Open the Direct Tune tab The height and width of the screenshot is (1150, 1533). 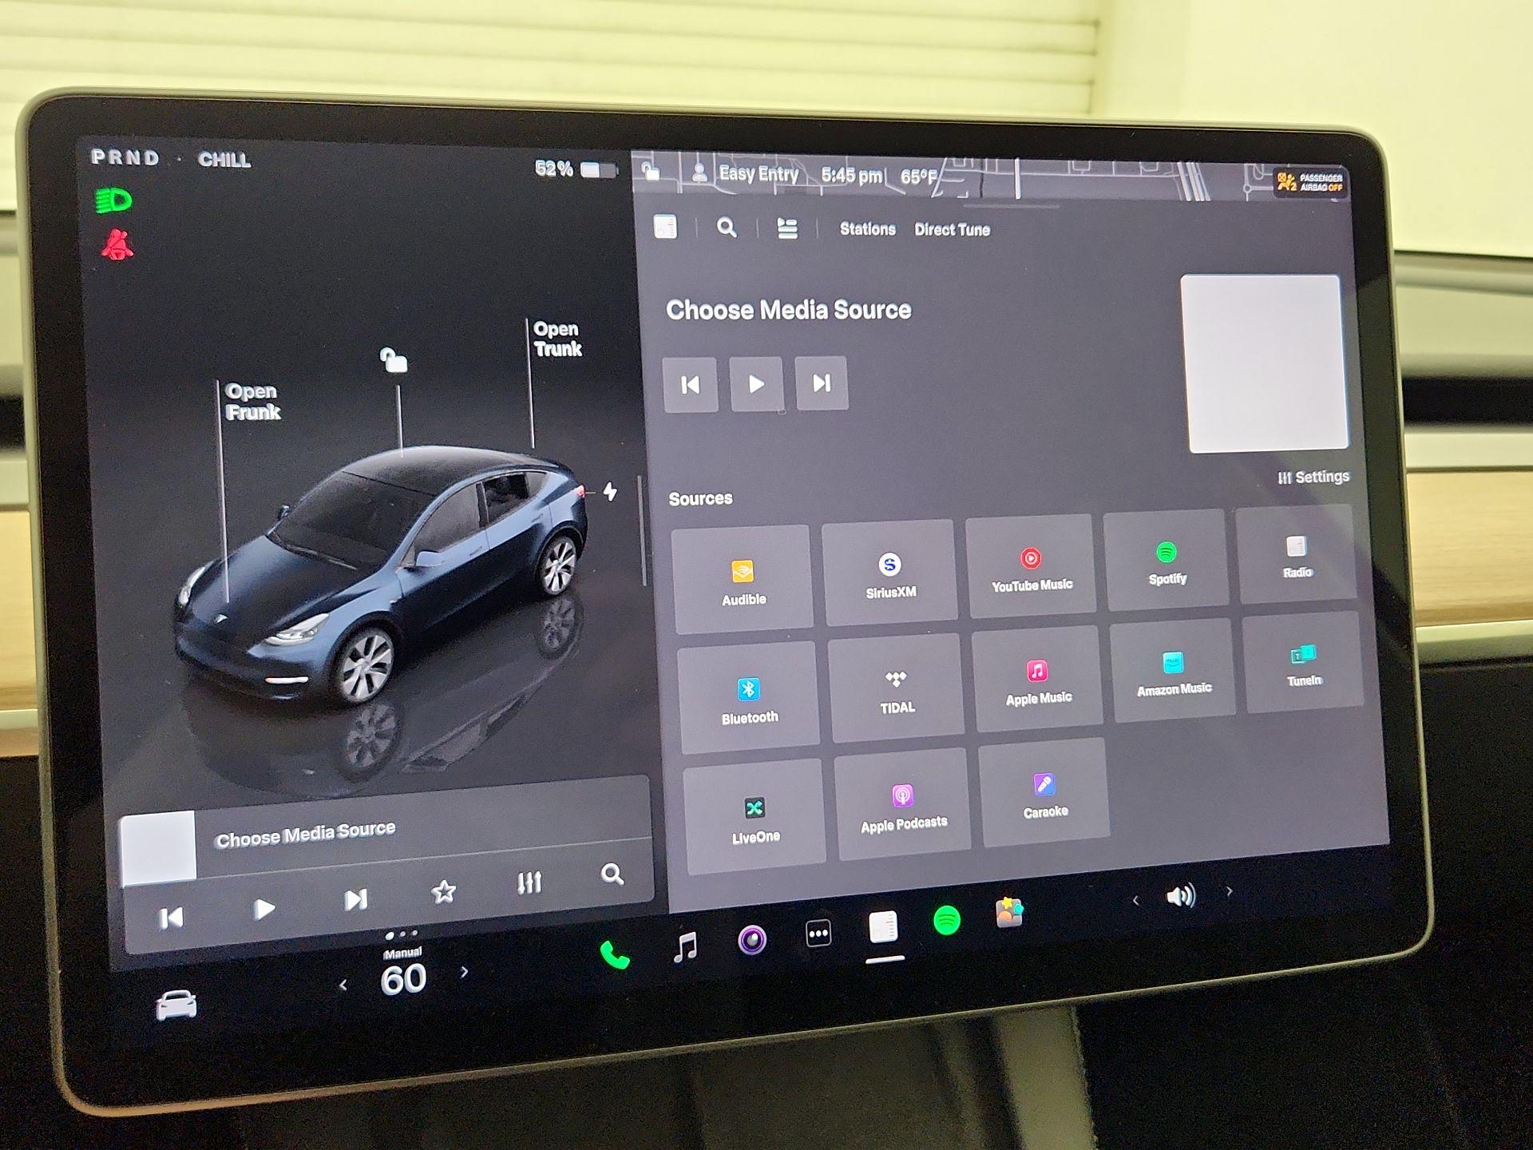952,230
